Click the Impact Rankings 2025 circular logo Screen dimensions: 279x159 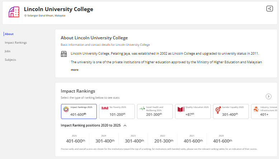point(66,109)
